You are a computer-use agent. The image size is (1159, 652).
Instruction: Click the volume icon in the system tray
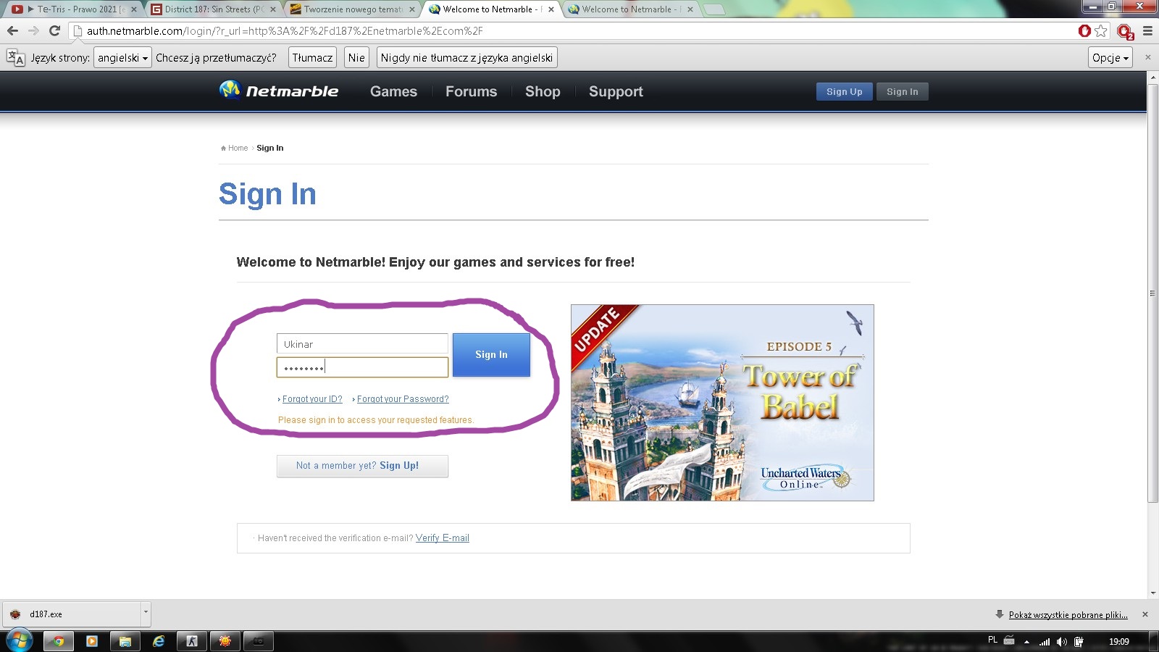(1062, 642)
